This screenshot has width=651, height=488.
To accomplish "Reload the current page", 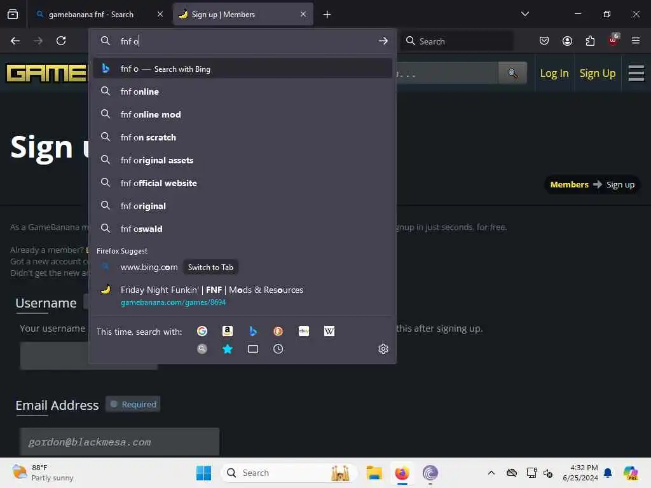I will point(61,41).
